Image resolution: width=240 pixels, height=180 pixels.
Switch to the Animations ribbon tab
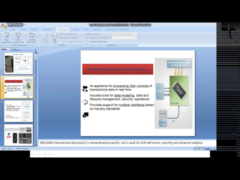point(47,29)
